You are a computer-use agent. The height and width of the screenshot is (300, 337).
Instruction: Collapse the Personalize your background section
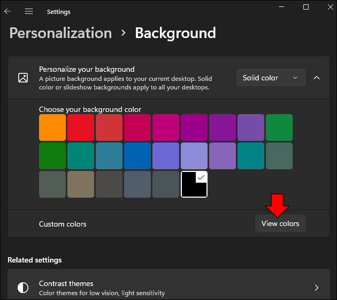point(317,78)
